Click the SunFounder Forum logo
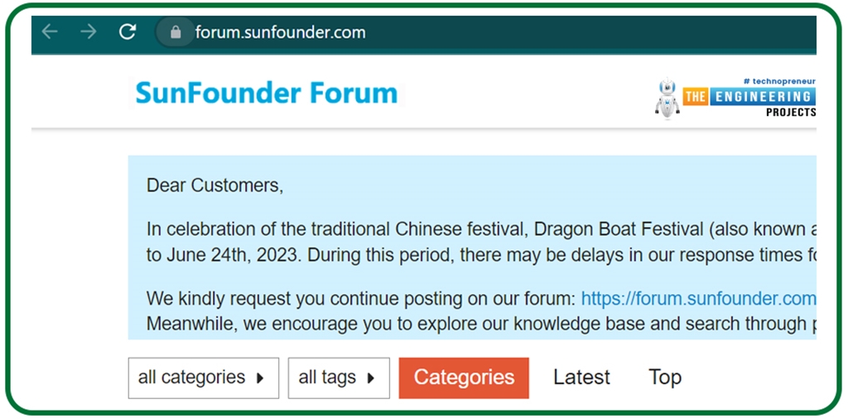 pyautogui.click(x=266, y=93)
